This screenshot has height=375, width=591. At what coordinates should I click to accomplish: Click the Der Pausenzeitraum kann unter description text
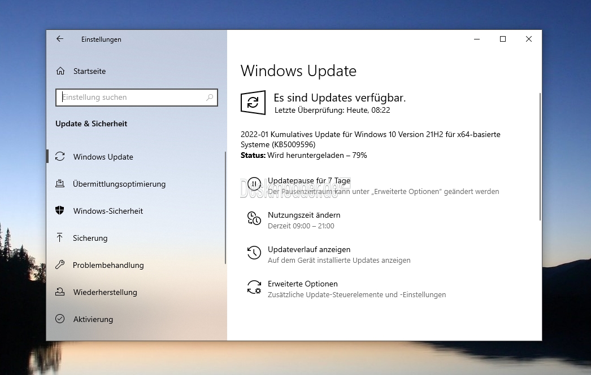pos(383,192)
